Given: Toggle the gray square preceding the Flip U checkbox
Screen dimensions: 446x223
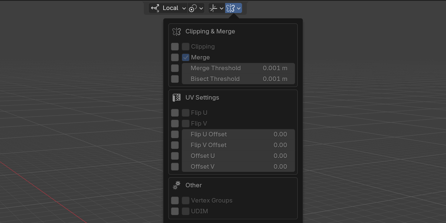Looking at the screenshot, I should pyautogui.click(x=175, y=113).
